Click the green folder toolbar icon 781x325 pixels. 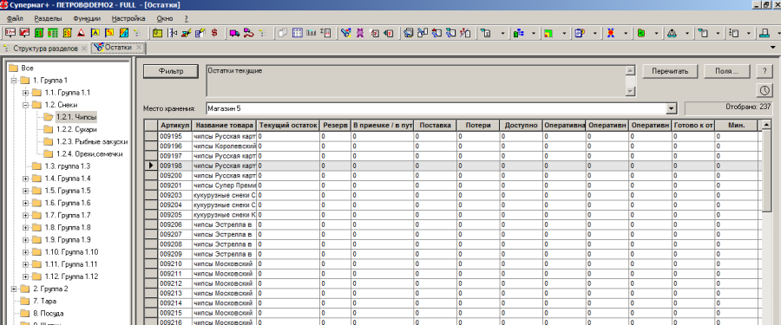pos(640,33)
